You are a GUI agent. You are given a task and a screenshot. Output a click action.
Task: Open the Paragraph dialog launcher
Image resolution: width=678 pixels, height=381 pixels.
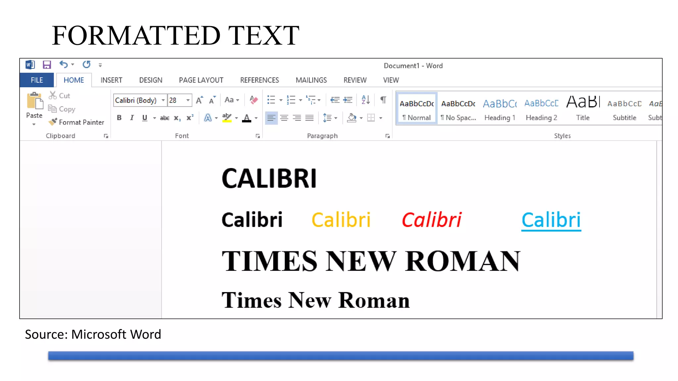point(387,136)
